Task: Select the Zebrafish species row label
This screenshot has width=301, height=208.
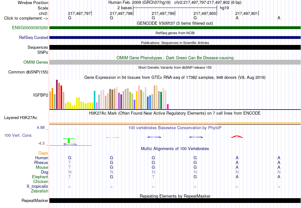Action: click(x=40, y=191)
